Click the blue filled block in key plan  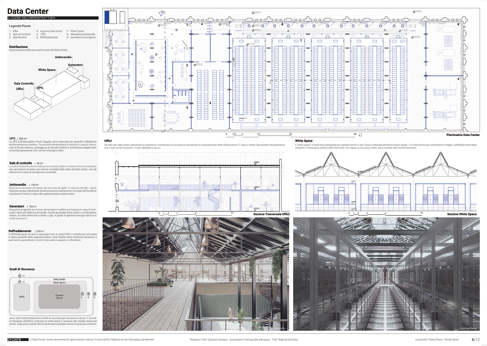coord(107,17)
